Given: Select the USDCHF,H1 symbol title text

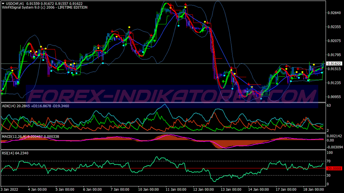Looking at the screenshot, I should (15, 3).
